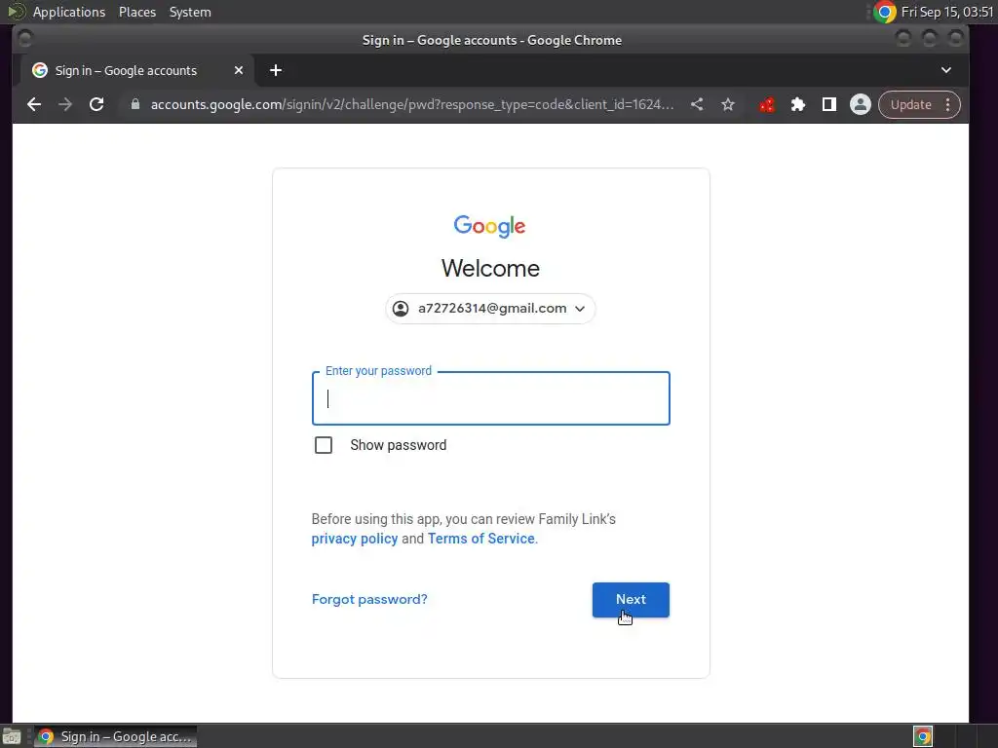Click the Update button in Chrome toolbar
The width and height of the screenshot is (998, 748).
911,104
